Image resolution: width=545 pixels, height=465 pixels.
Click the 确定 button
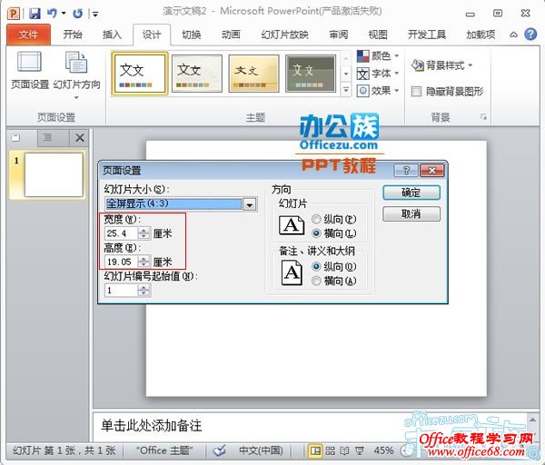411,193
